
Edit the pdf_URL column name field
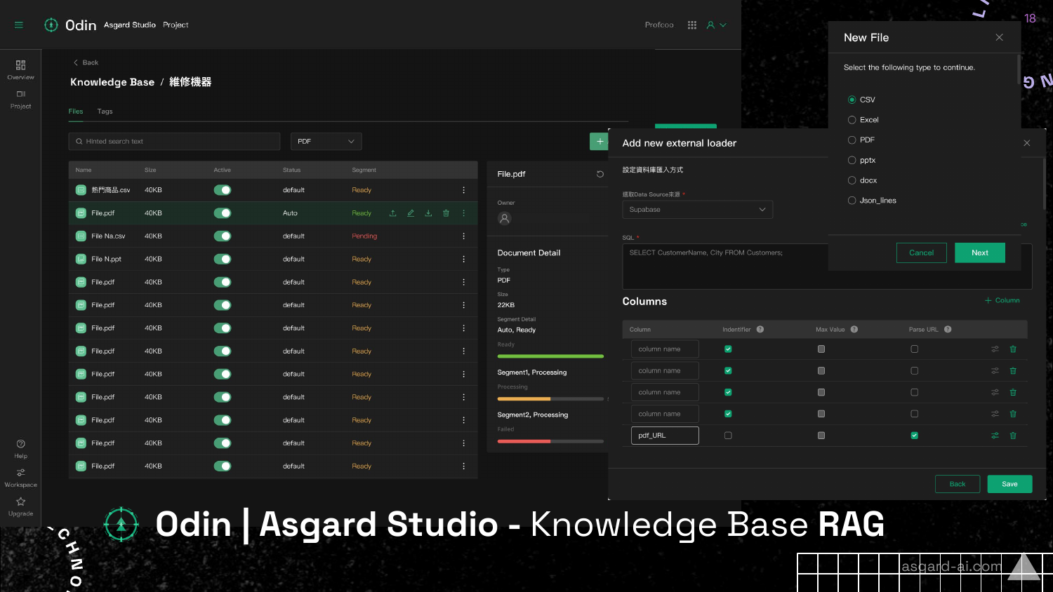[x=665, y=436]
